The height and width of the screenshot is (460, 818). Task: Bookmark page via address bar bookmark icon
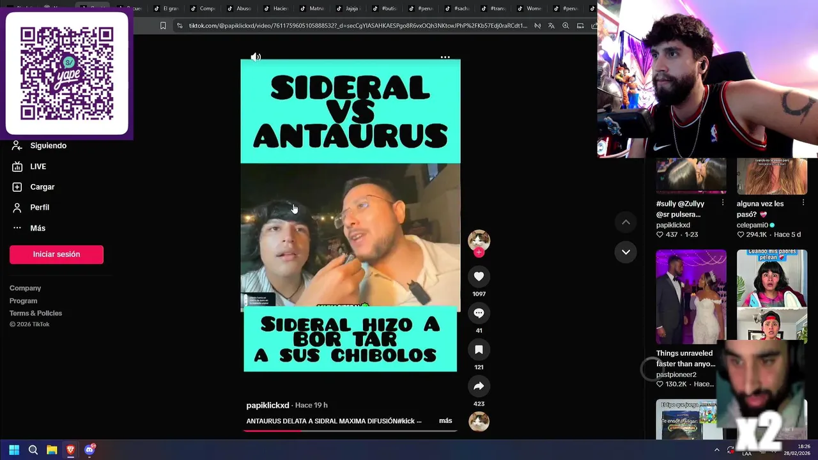click(x=163, y=26)
